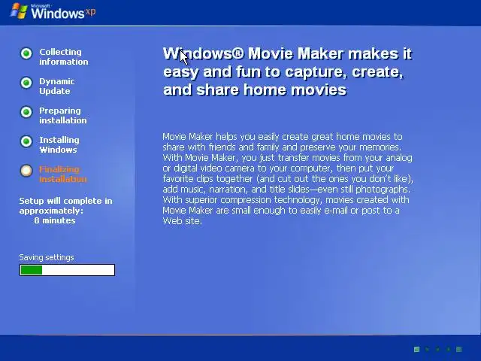Click the green bullet beside Collecting information
The height and width of the screenshot is (361, 481).
click(x=26, y=53)
